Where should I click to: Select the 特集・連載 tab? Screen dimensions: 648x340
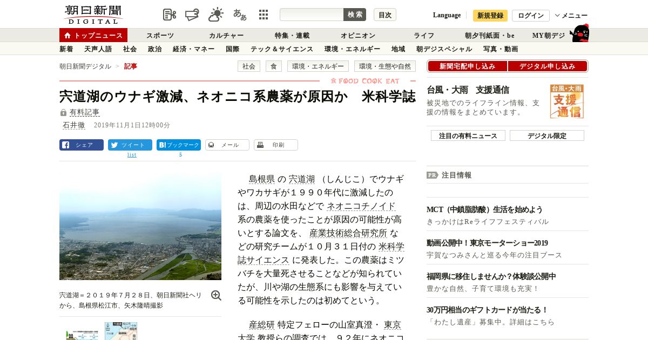pos(292,36)
